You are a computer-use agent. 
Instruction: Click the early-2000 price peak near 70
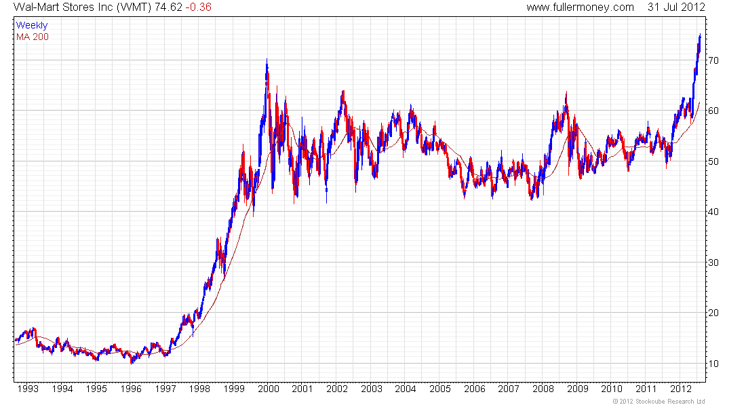point(267,66)
